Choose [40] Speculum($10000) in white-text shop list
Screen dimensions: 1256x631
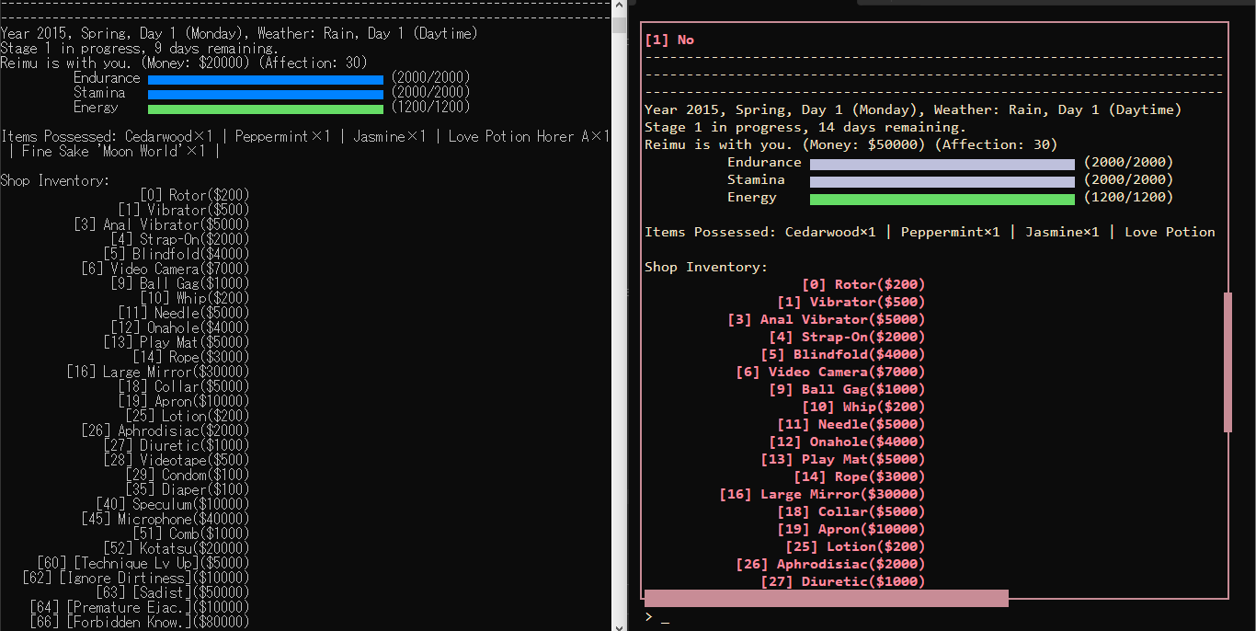click(173, 504)
